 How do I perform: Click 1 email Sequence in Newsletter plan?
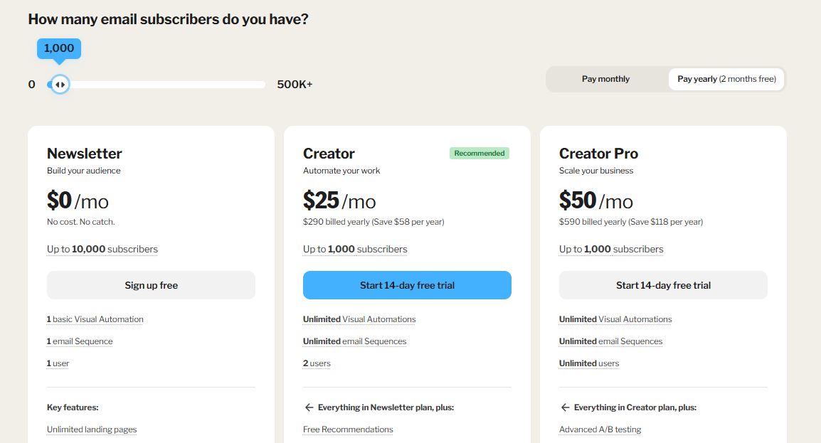coord(80,341)
